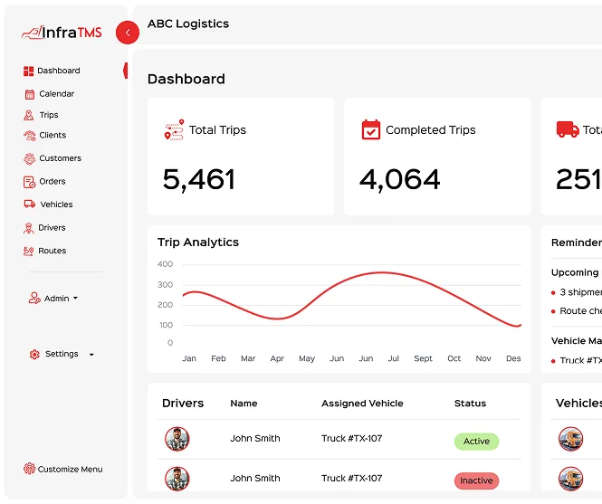Image resolution: width=602 pixels, height=504 pixels.
Task: Expand the Admin dropdown arrow
Action: [75, 298]
